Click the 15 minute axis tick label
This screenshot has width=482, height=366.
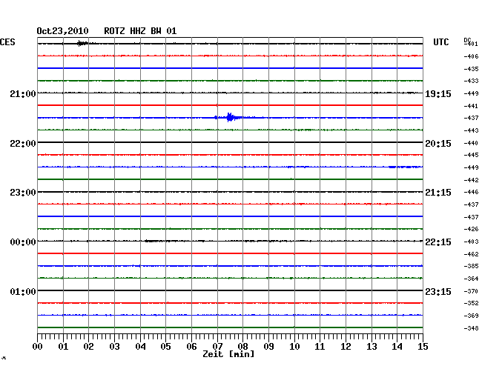(x=423, y=347)
